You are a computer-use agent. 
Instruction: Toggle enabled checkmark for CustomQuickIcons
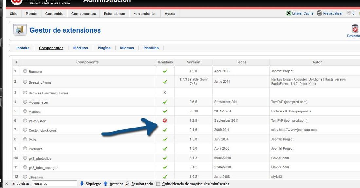(165, 130)
